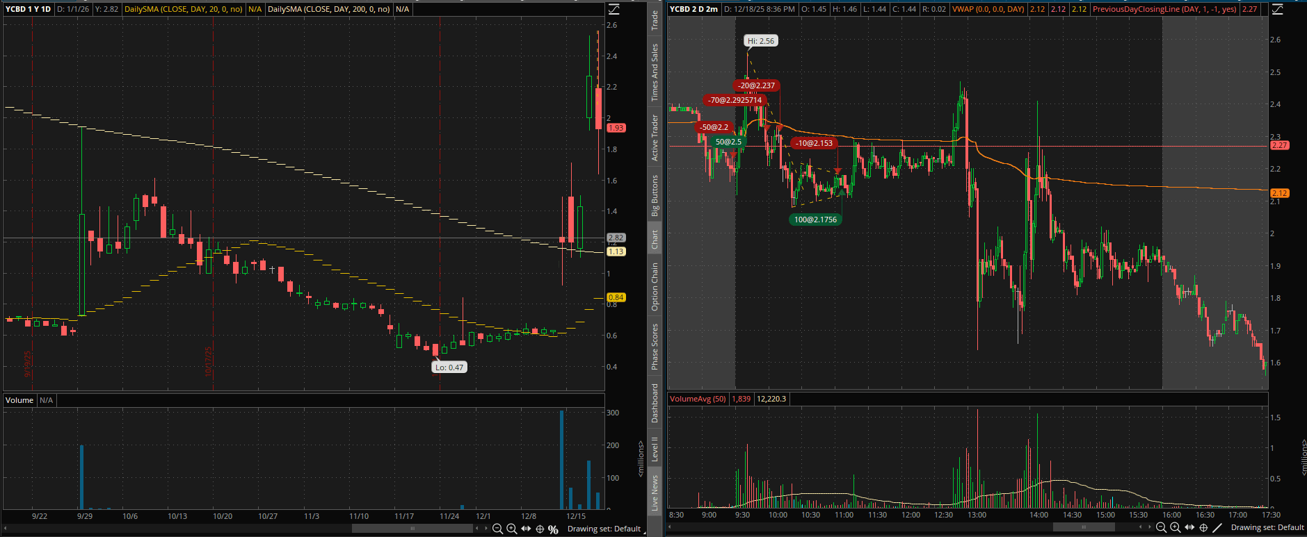The image size is (1307, 537).
Task: Select the percent drawing tool on left chart
Action: click(553, 529)
